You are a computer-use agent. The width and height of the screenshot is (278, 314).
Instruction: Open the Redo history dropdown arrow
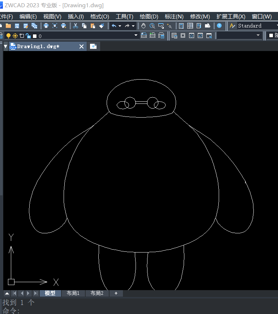(133, 26)
